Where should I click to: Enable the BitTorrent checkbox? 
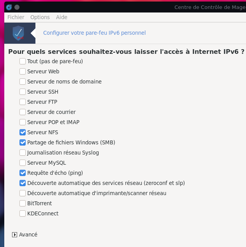(23, 203)
